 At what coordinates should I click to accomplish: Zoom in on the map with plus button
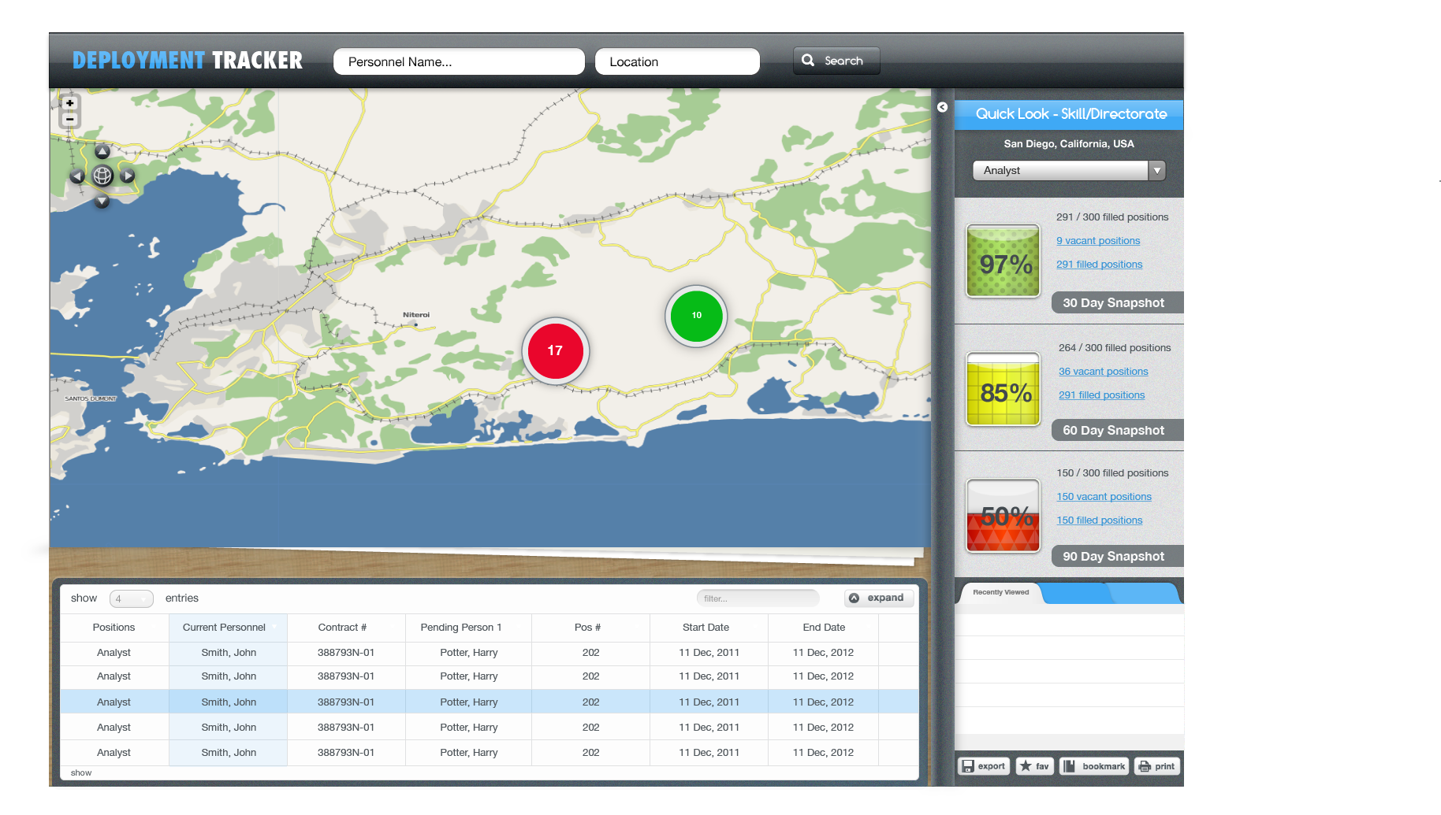pos(70,103)
